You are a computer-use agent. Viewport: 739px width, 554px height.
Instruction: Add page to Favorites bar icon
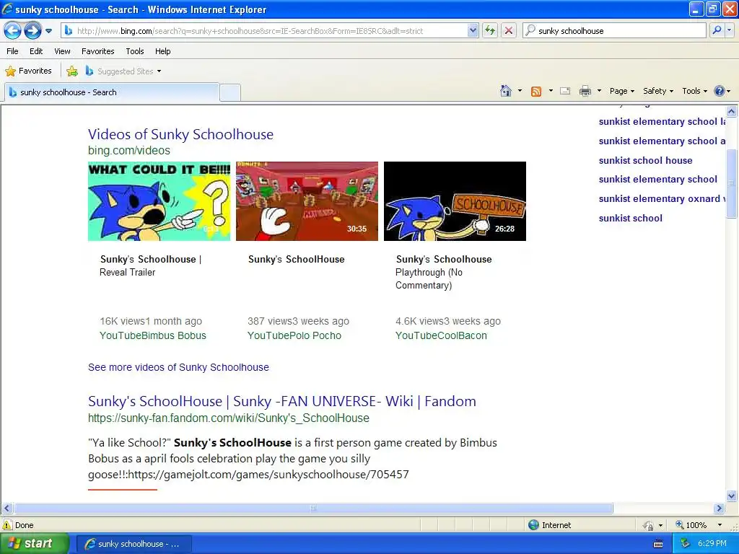[x=72, y=71]
